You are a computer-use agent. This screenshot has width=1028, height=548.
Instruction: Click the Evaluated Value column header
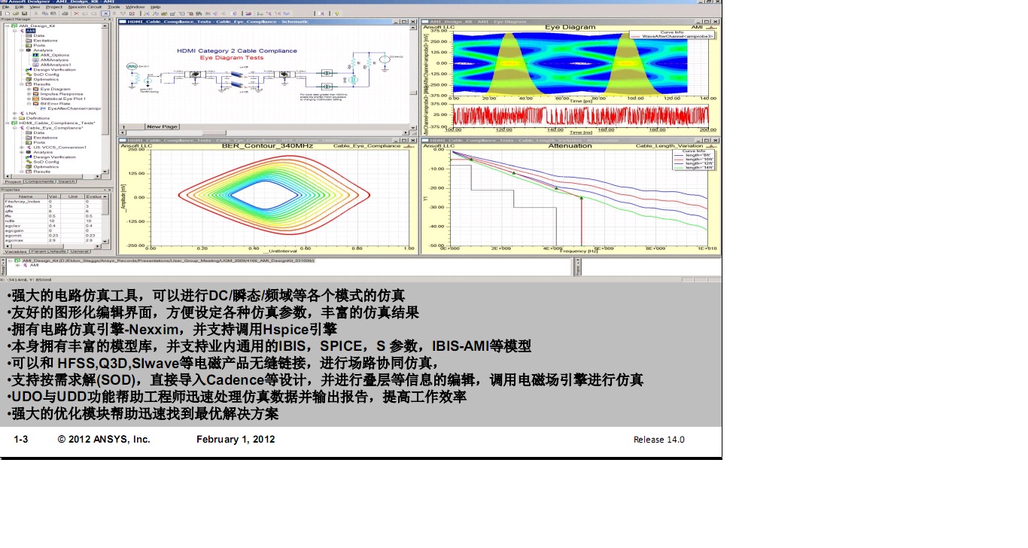point(93,196)
